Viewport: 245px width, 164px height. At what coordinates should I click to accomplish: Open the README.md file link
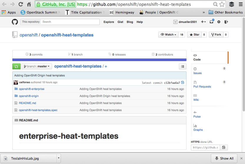28,103
